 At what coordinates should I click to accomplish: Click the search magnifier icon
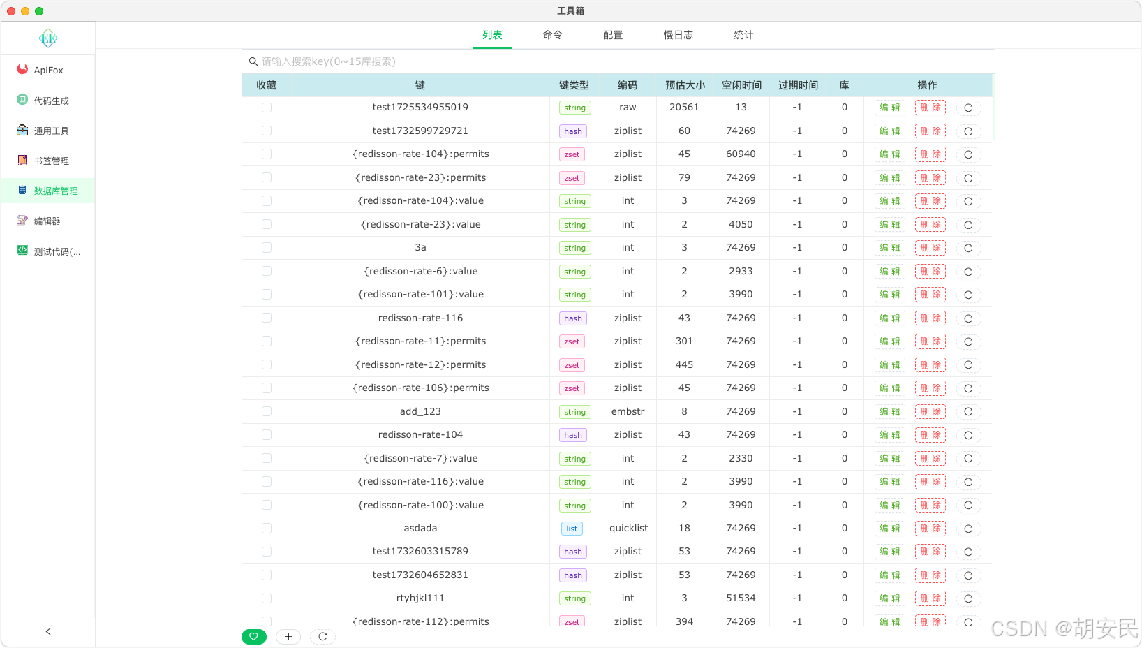point(253,61)
